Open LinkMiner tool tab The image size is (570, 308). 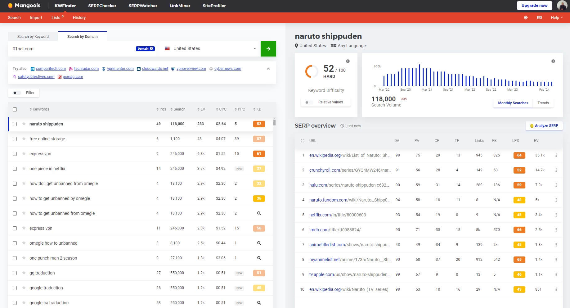pos(180,6)
